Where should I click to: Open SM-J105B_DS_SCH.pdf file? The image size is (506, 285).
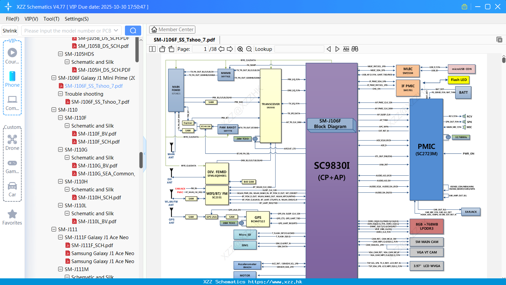click(103, 46)
